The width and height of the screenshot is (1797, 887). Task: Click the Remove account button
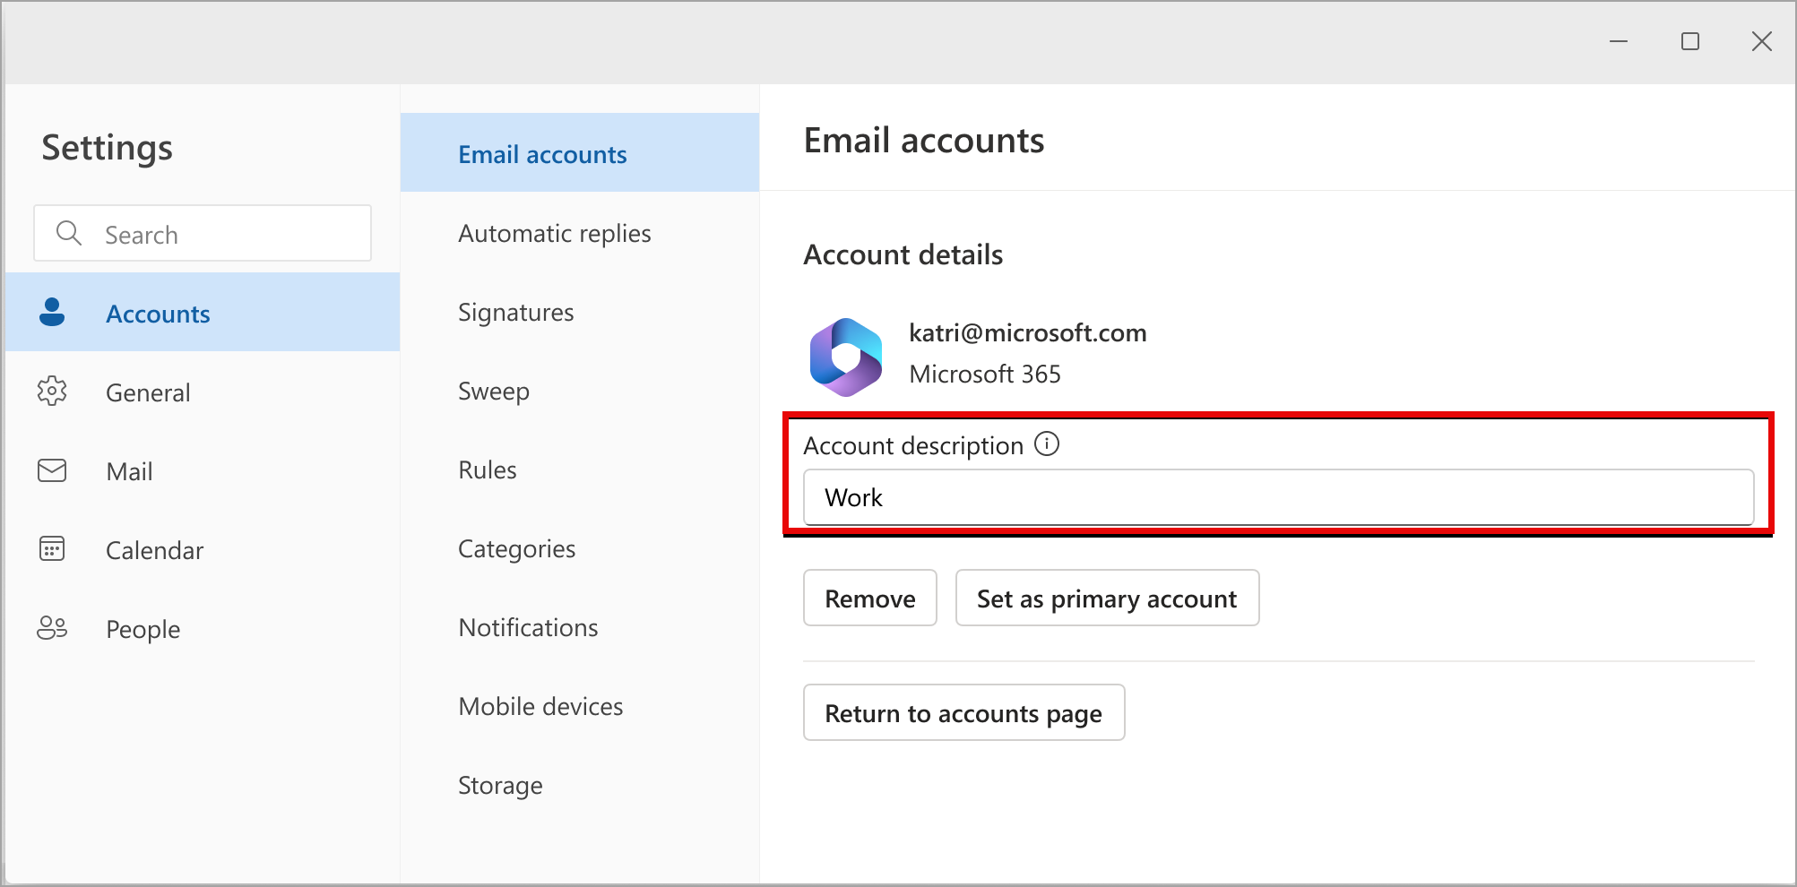[x=870, y=598]
